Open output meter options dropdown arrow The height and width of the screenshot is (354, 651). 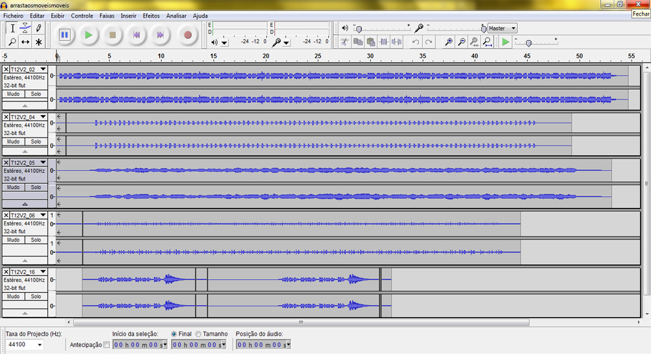[224, 42]
